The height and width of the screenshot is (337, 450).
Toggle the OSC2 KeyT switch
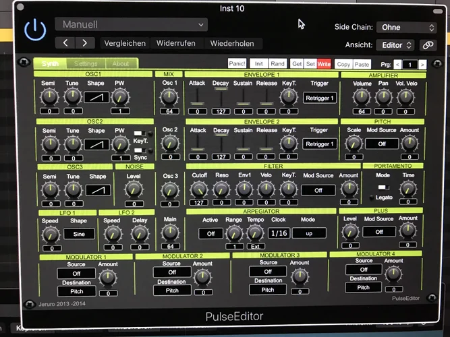[x=139, y=133]
